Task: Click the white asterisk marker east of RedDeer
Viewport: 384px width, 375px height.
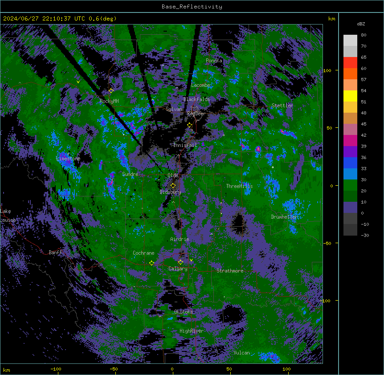Action: 224,135
